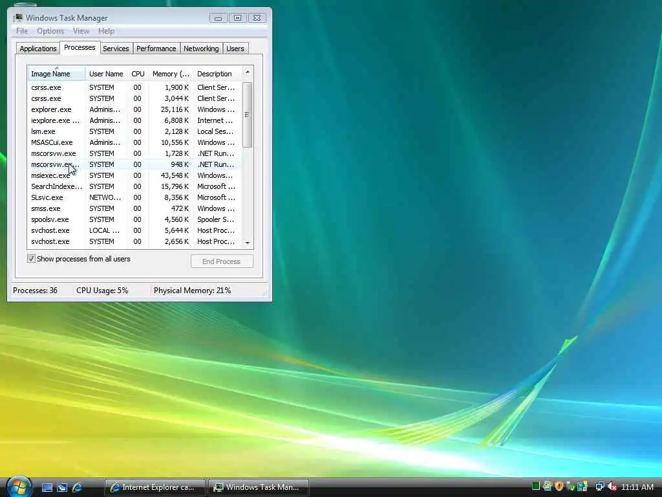Sort by Image Name column header
Viewport: 662px width, 497px height.
click(56, 74)
